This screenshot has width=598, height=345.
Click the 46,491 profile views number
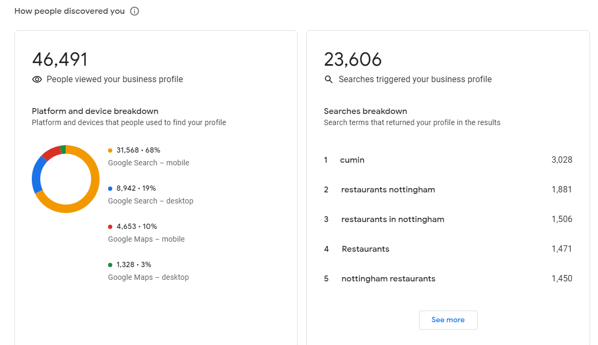click(60, 59)
